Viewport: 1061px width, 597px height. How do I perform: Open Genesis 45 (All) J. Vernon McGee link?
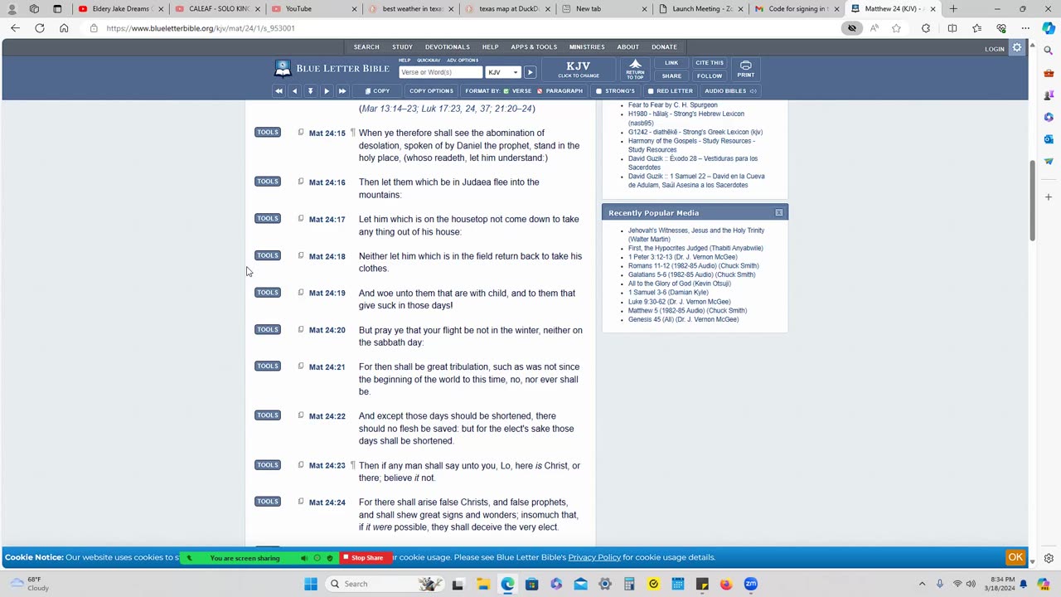click(683, 319)
